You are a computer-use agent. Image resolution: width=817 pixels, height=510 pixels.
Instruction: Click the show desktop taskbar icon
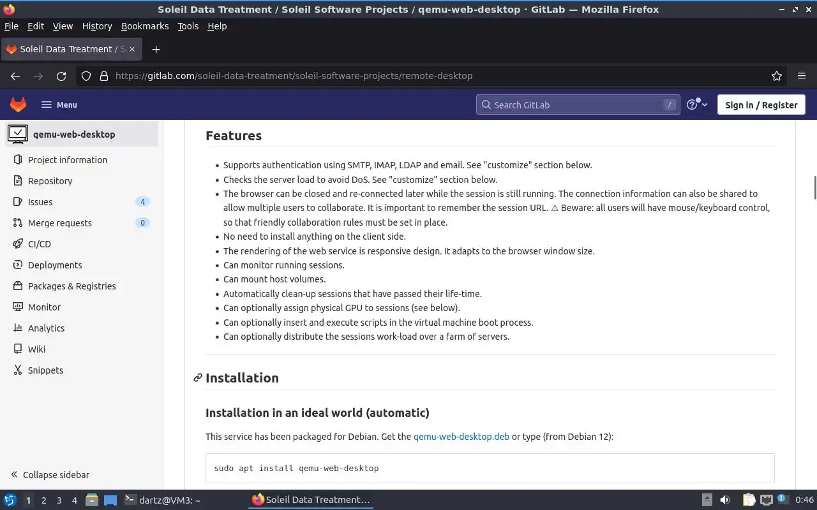point(110,500)
